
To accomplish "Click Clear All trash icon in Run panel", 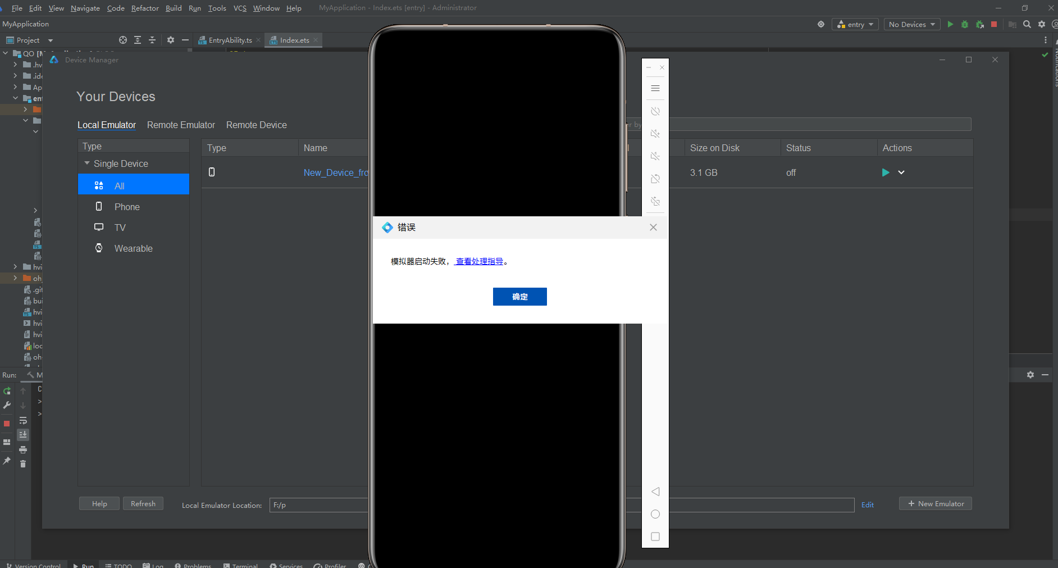I will click(x=23, y=464).
